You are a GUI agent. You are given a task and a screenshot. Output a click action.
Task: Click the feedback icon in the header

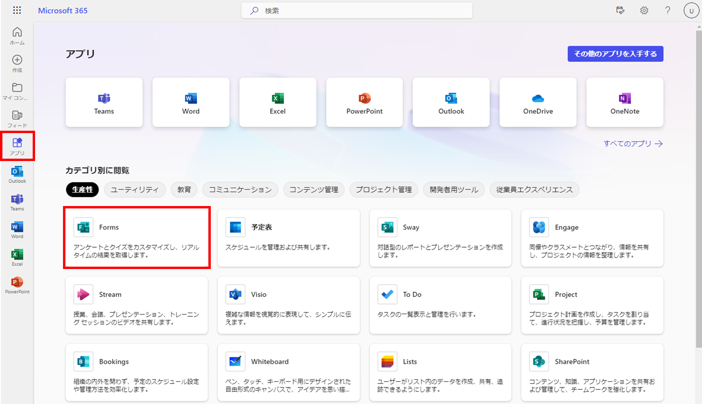620,10
